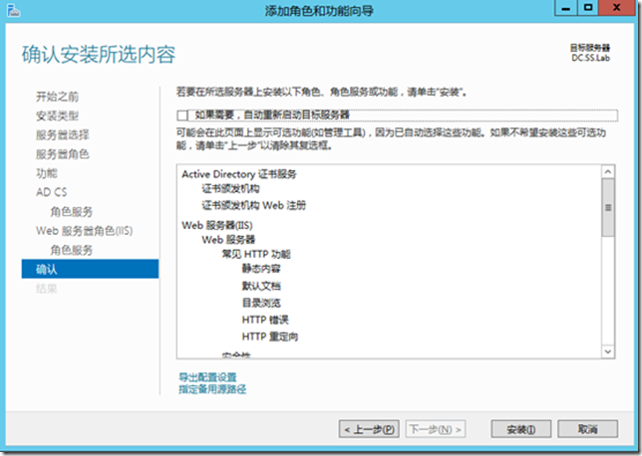The image size is (642, 456).
Task: Click target server name DC.SS.Lab
Action: 590,58
